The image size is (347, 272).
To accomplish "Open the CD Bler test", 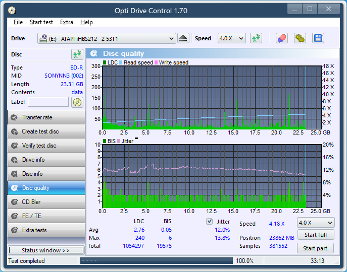I will click(x=46, y=202).
